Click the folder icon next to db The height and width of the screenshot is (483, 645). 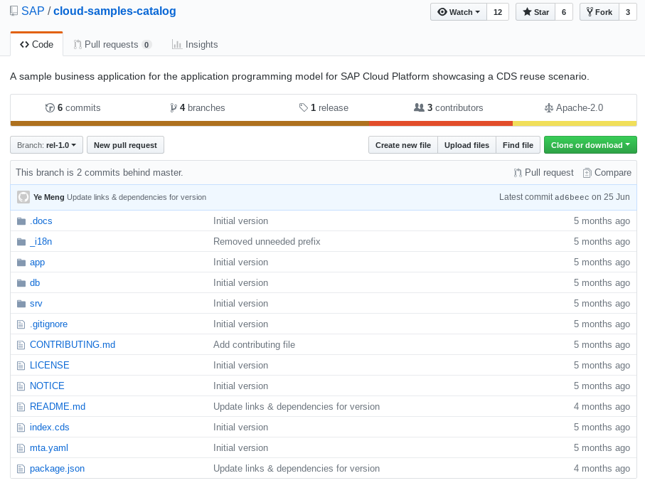21,283
